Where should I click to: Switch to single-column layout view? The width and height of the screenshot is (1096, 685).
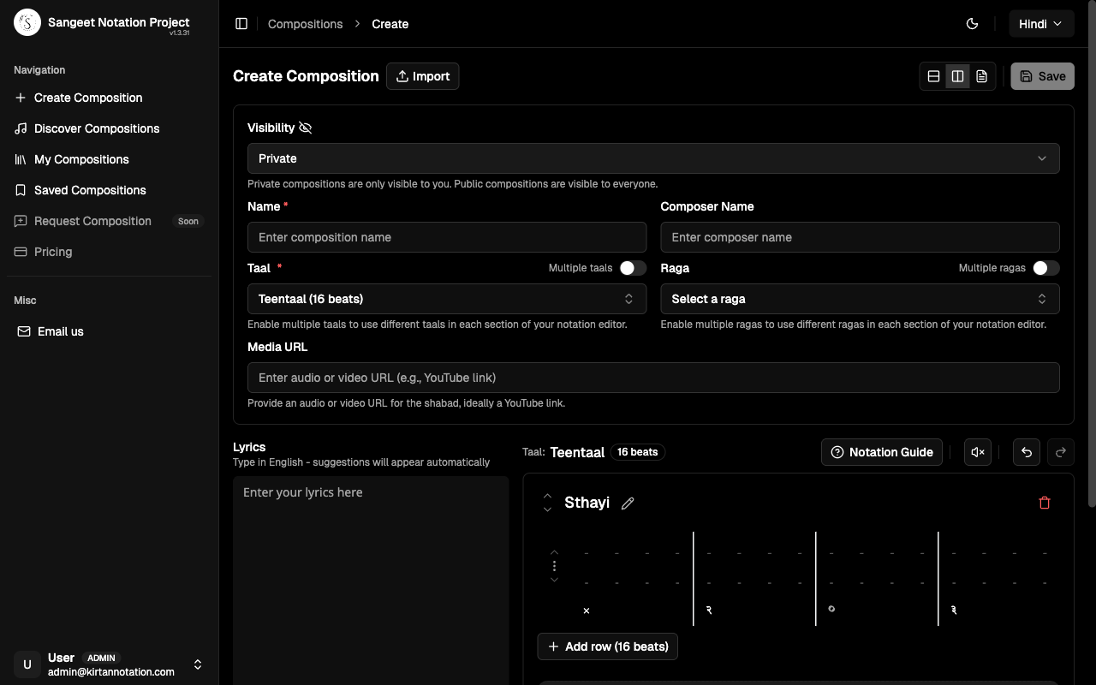(x=933, y=75)
